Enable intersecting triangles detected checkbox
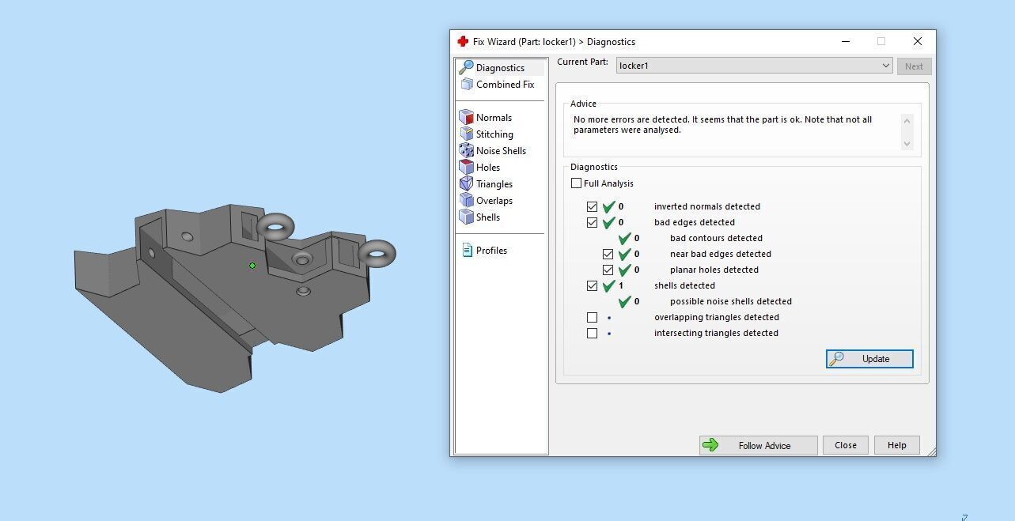This screenshot has height=521, width=1015. pyautogui.click(x=592, y=333)
